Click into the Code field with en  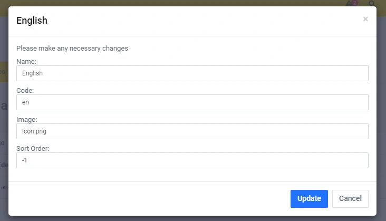pyautogui.click(x=192, y=102)
